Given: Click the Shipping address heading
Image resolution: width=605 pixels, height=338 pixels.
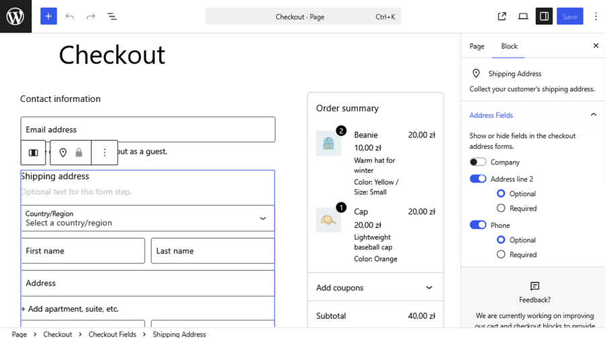Looking at the screenshot, I should point(55,176).
